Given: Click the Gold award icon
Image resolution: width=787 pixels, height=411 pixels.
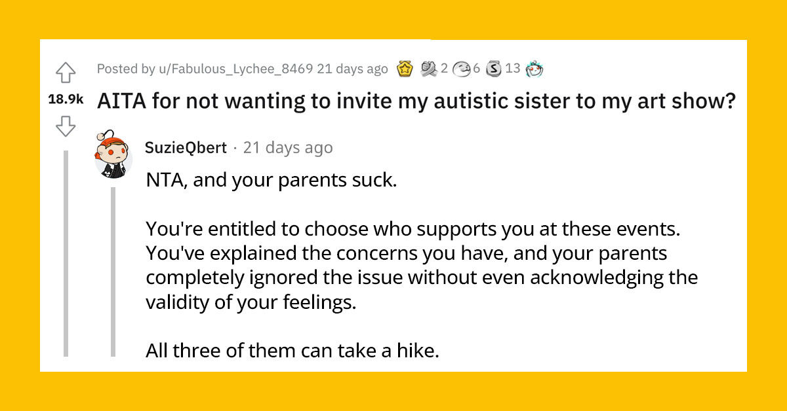Looking at the screenshot, I should (x=405, y=68).
